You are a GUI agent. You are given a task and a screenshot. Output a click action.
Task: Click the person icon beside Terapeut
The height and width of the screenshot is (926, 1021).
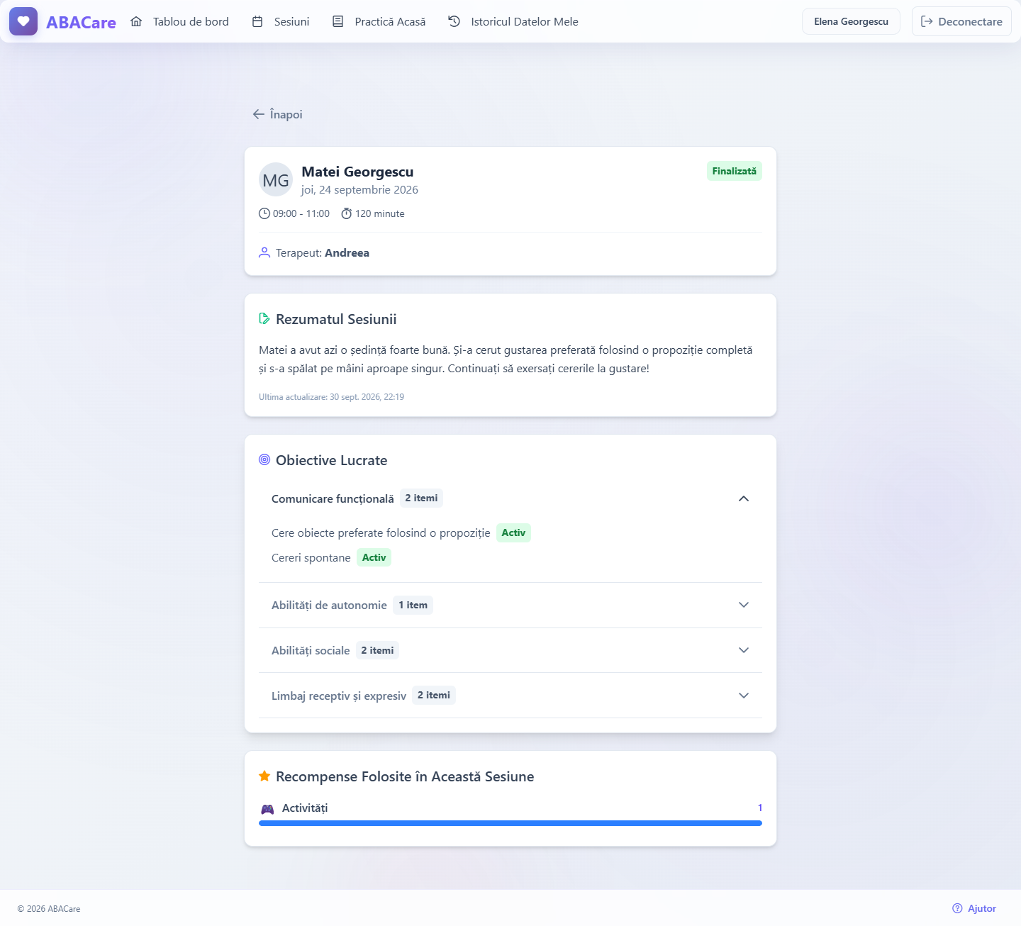264,252
